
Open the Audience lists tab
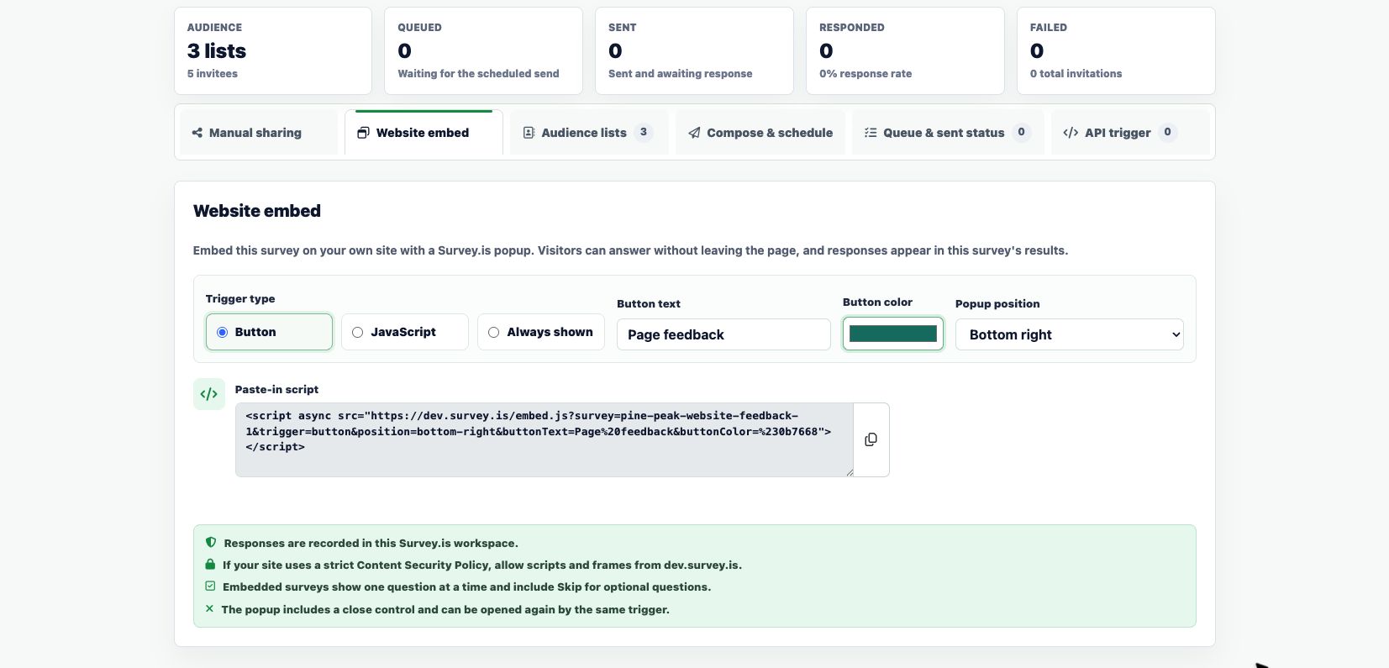(589, 133)
